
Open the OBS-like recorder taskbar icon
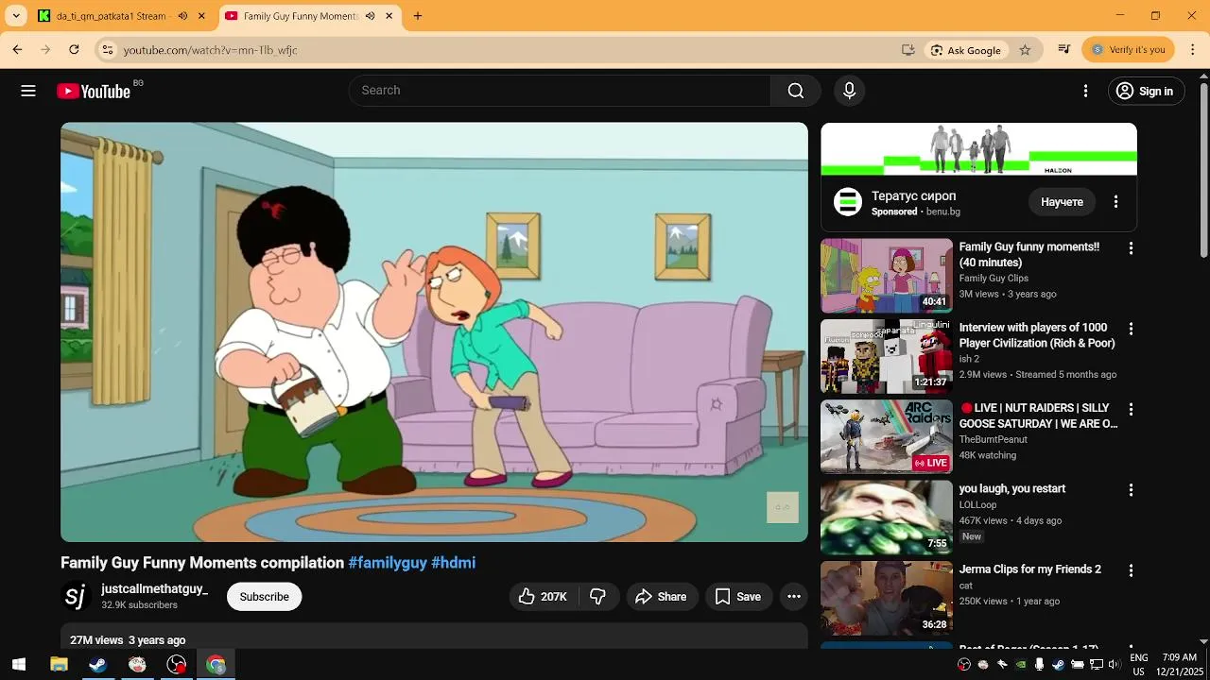click(177, 665)
